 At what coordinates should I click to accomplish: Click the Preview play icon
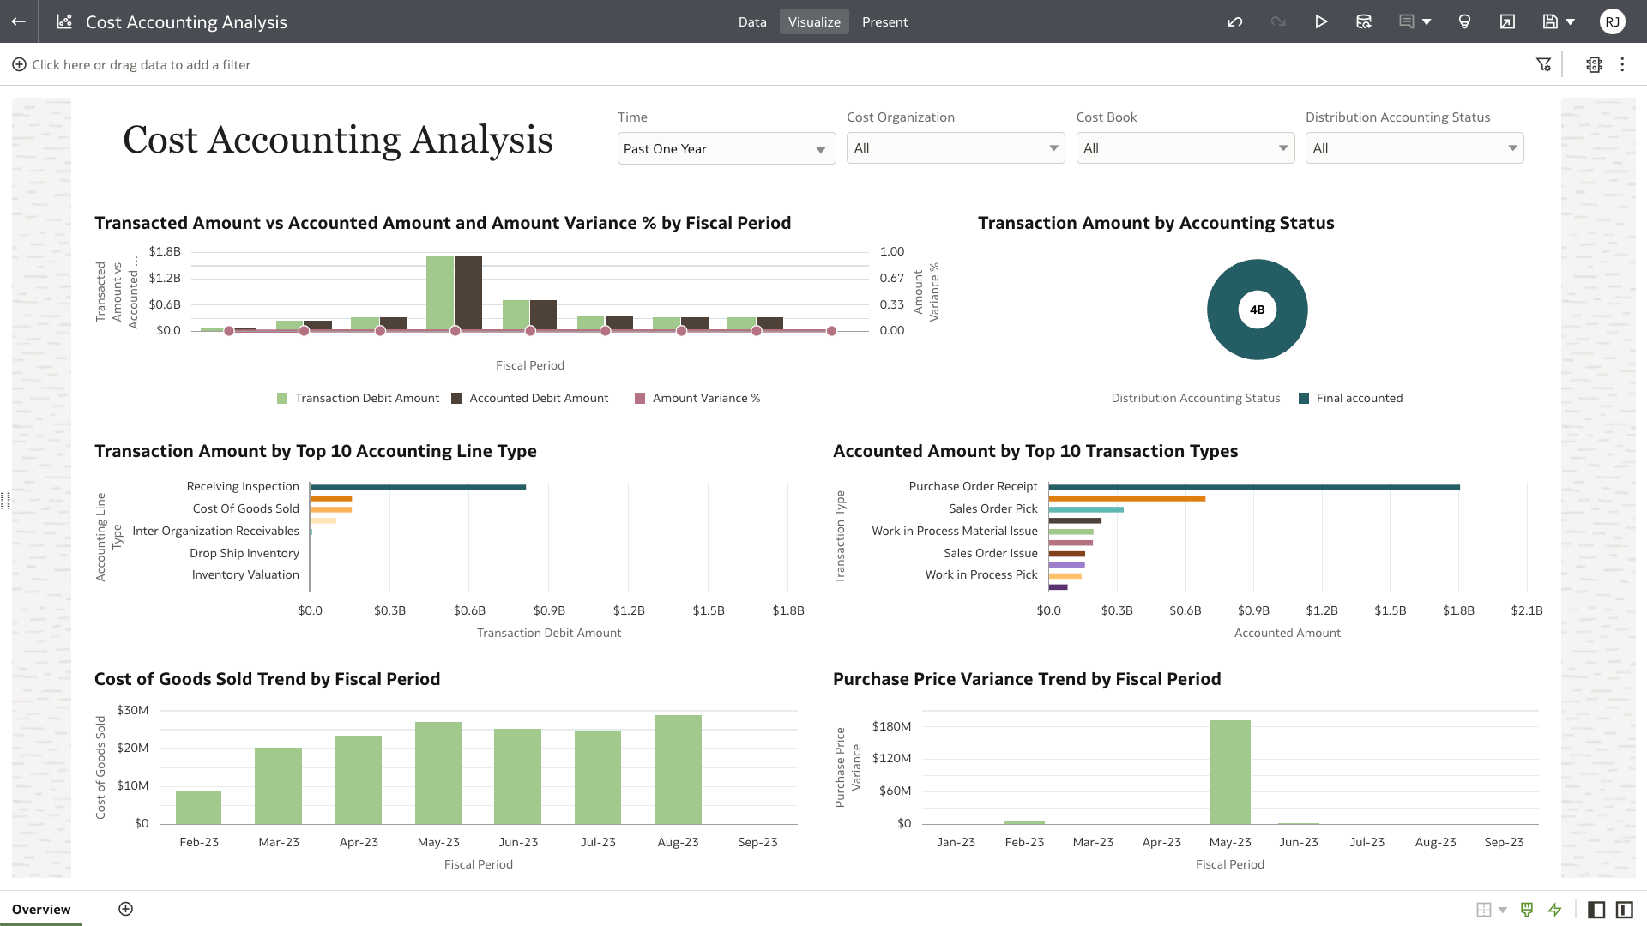point(1321,21)
